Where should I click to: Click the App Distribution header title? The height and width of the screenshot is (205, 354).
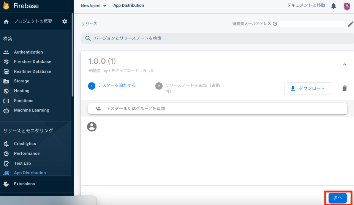[129, 6]
